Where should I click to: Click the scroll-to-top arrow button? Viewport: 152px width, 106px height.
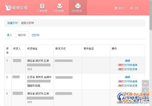[145, 83]
